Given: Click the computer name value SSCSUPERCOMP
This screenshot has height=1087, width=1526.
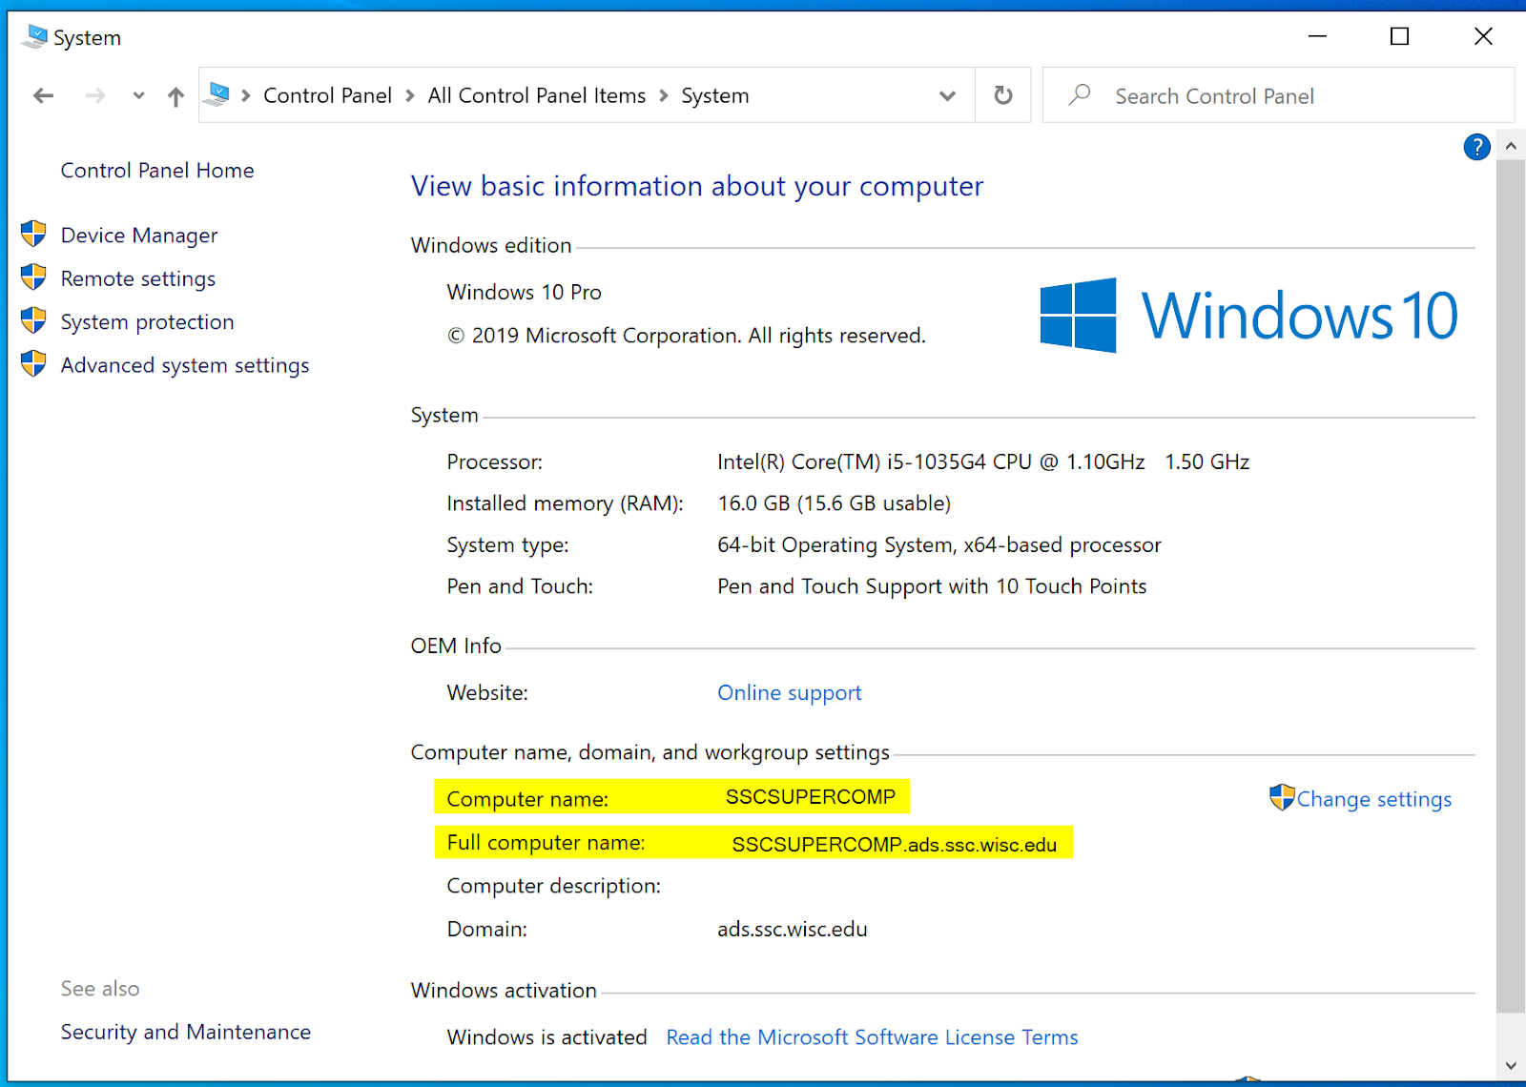Looking at the screenshot, I should 811,797.
